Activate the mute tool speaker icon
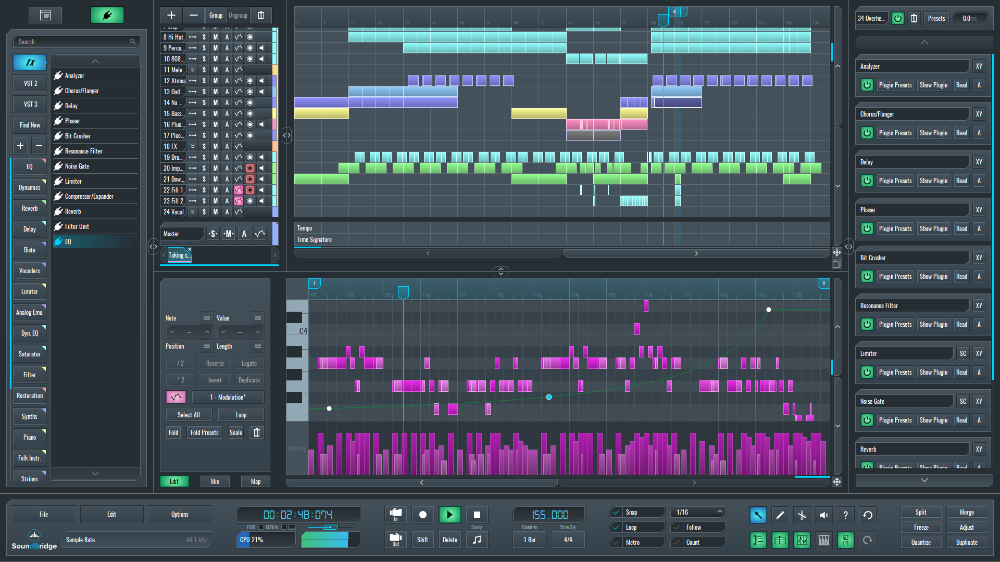Image resolution: width=1000 pixels, height=562 pixels. click(x=824, y=515)
